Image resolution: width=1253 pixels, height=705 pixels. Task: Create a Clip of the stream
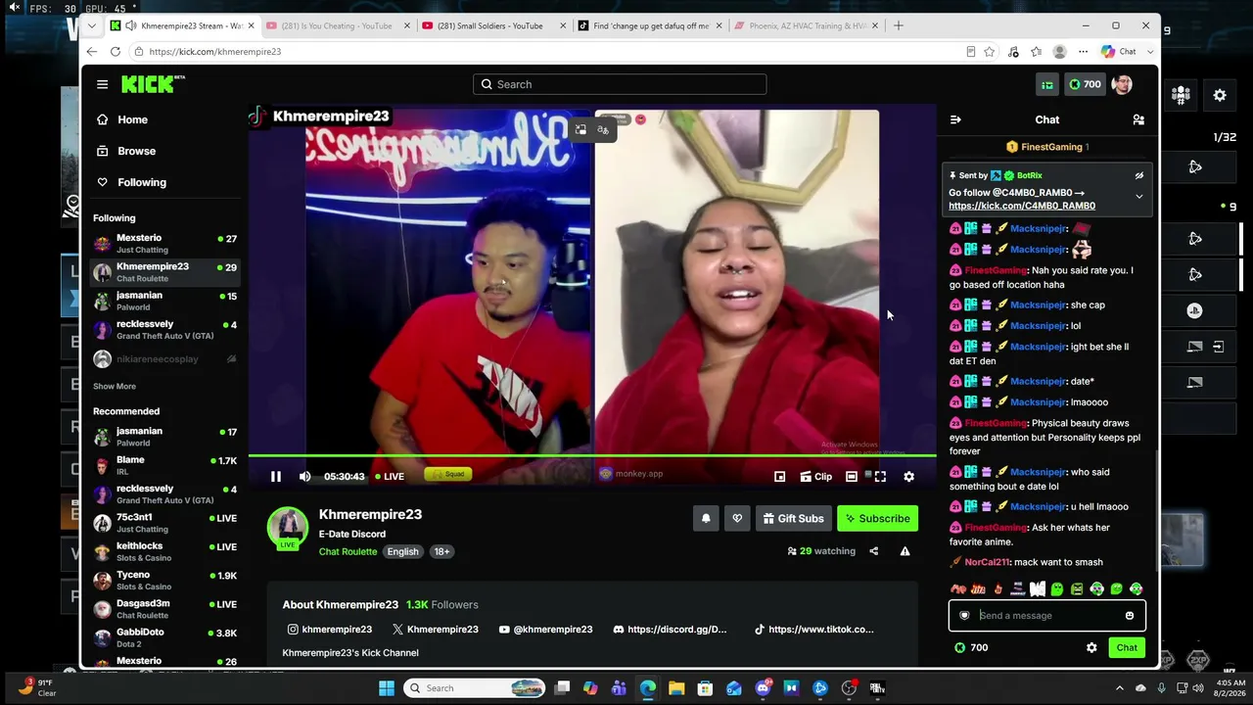[816, 477]
